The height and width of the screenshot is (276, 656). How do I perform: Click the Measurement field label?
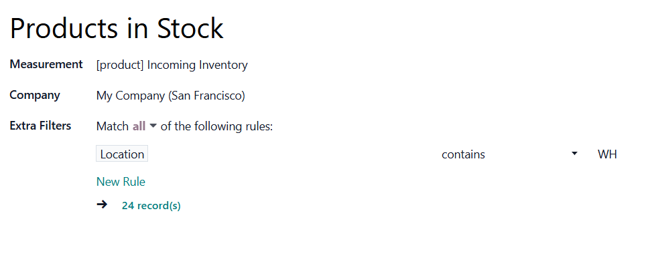pos(46,64)
